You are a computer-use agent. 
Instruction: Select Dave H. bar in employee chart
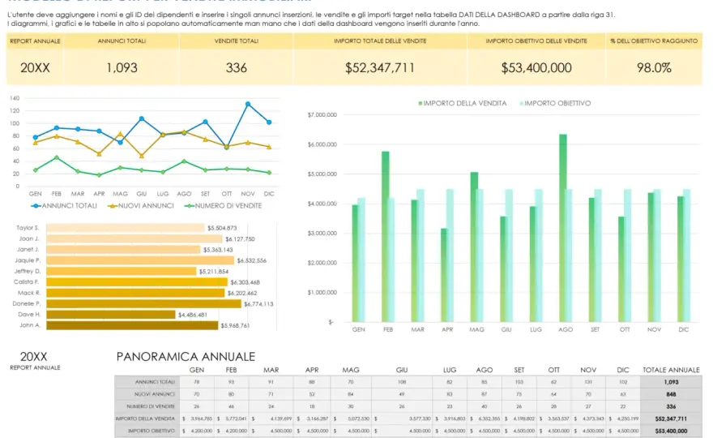[111, 315]
